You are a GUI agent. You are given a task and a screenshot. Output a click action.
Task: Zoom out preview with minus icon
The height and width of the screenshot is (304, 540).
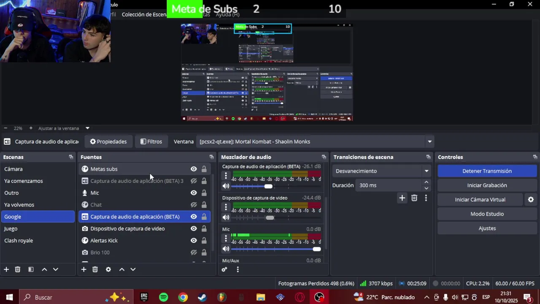5,128
